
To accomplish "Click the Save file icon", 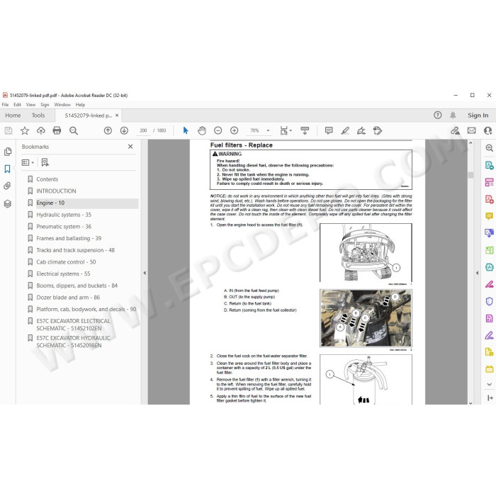I will (x=9, y=130).
